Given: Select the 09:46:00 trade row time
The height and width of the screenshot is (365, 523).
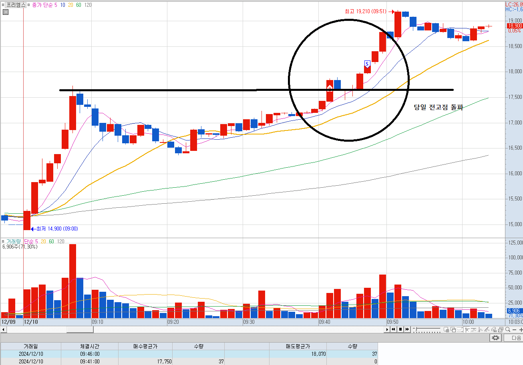Looking at the screenshot, I should (x=90, y=354).
